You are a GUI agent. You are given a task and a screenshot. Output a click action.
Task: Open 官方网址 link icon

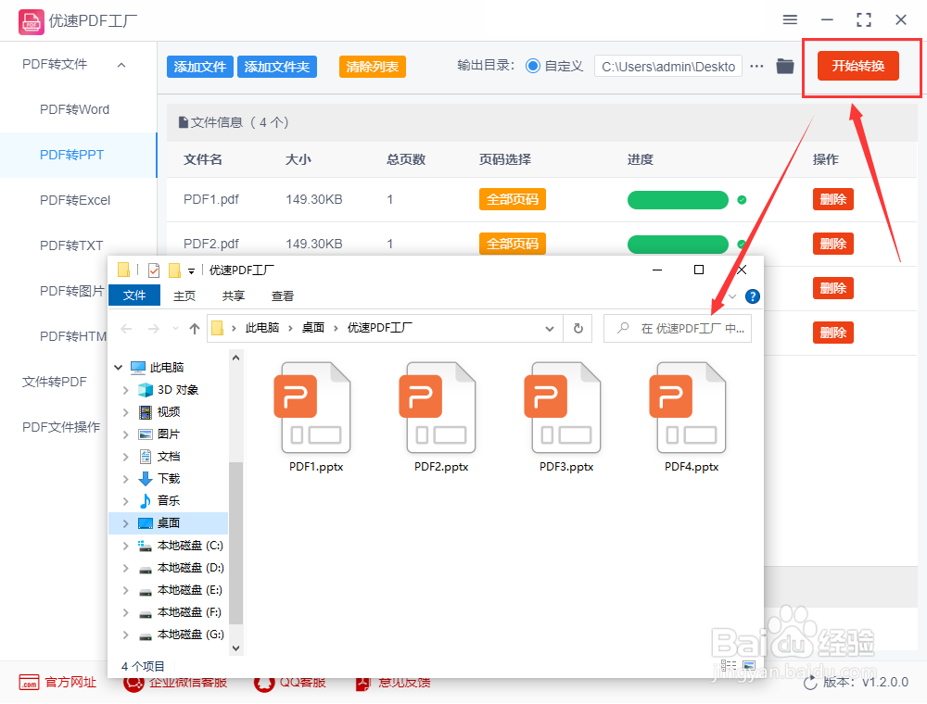(x=29, y=682)
